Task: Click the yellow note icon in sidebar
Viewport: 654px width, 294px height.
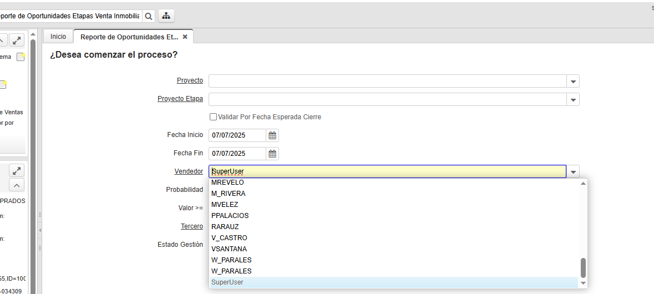Action: click(21, 57)
